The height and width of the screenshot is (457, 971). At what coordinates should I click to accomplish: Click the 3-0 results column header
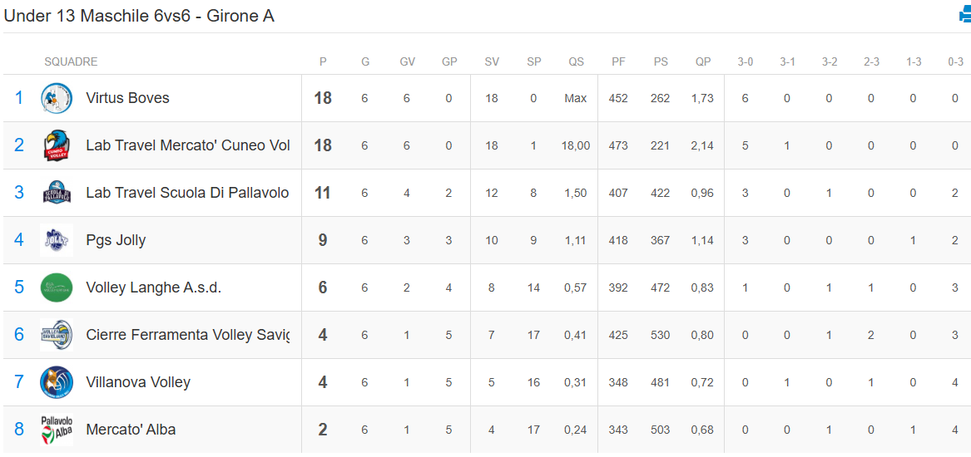click(x=745, y=61)
